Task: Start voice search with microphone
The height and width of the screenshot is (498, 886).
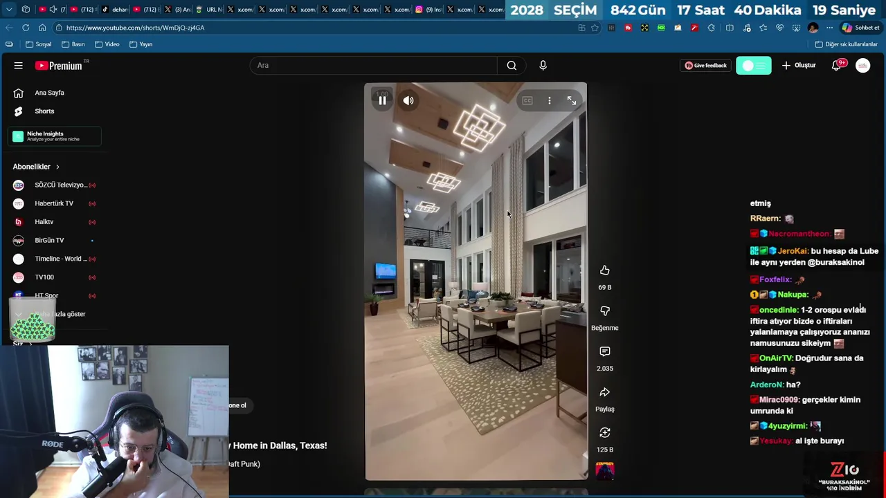Action: point(543,65)
